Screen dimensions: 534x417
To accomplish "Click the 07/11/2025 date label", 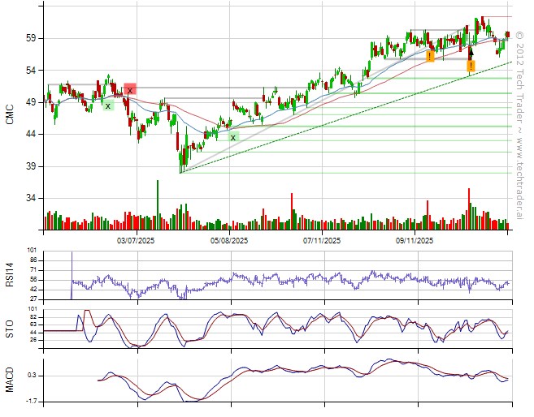I will pyautogui.click(x=322, y=241).
